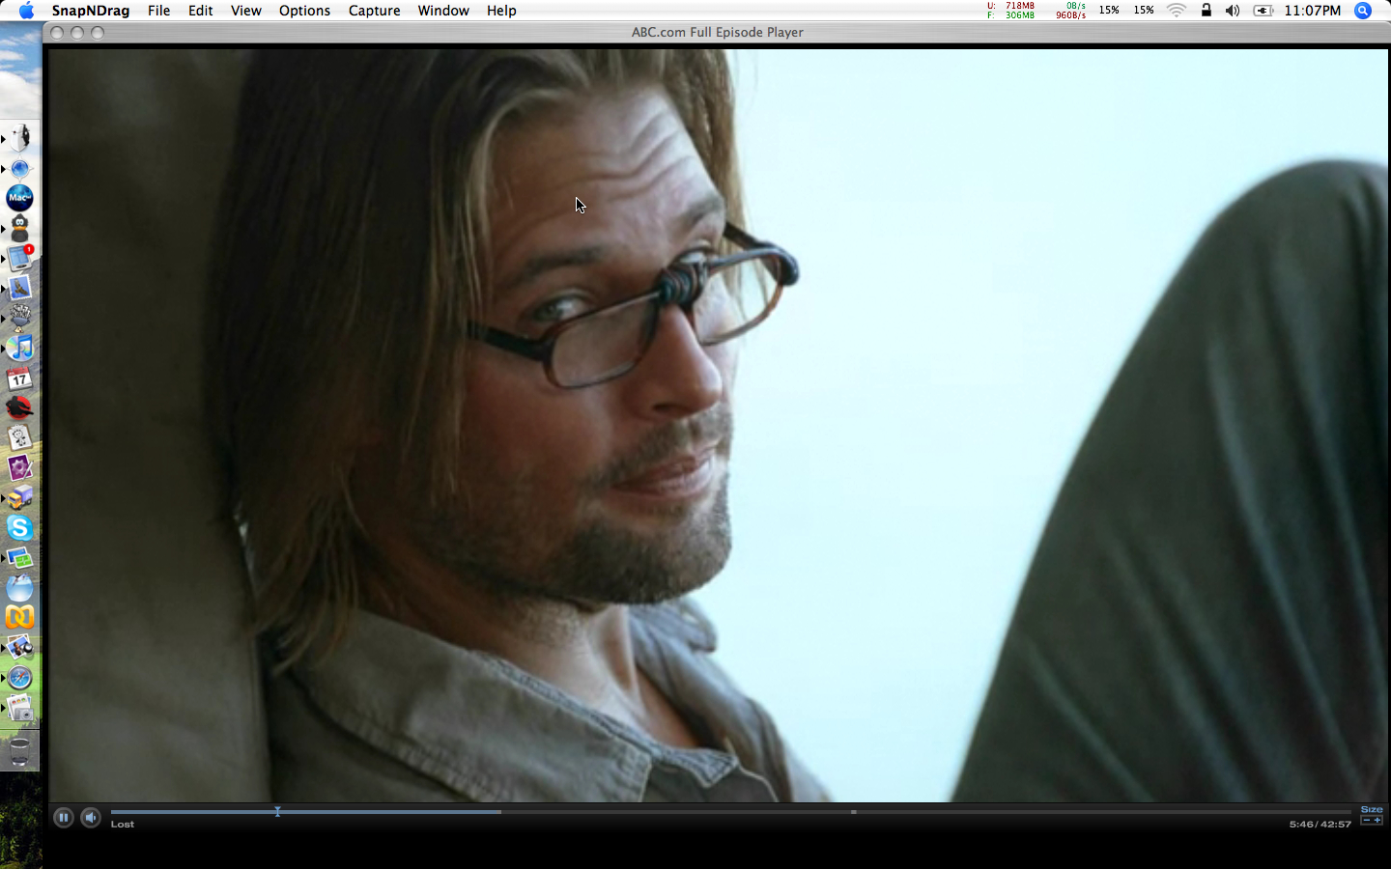
Task: Mute the player volume speaker button
Action: (x=91, y=818)
